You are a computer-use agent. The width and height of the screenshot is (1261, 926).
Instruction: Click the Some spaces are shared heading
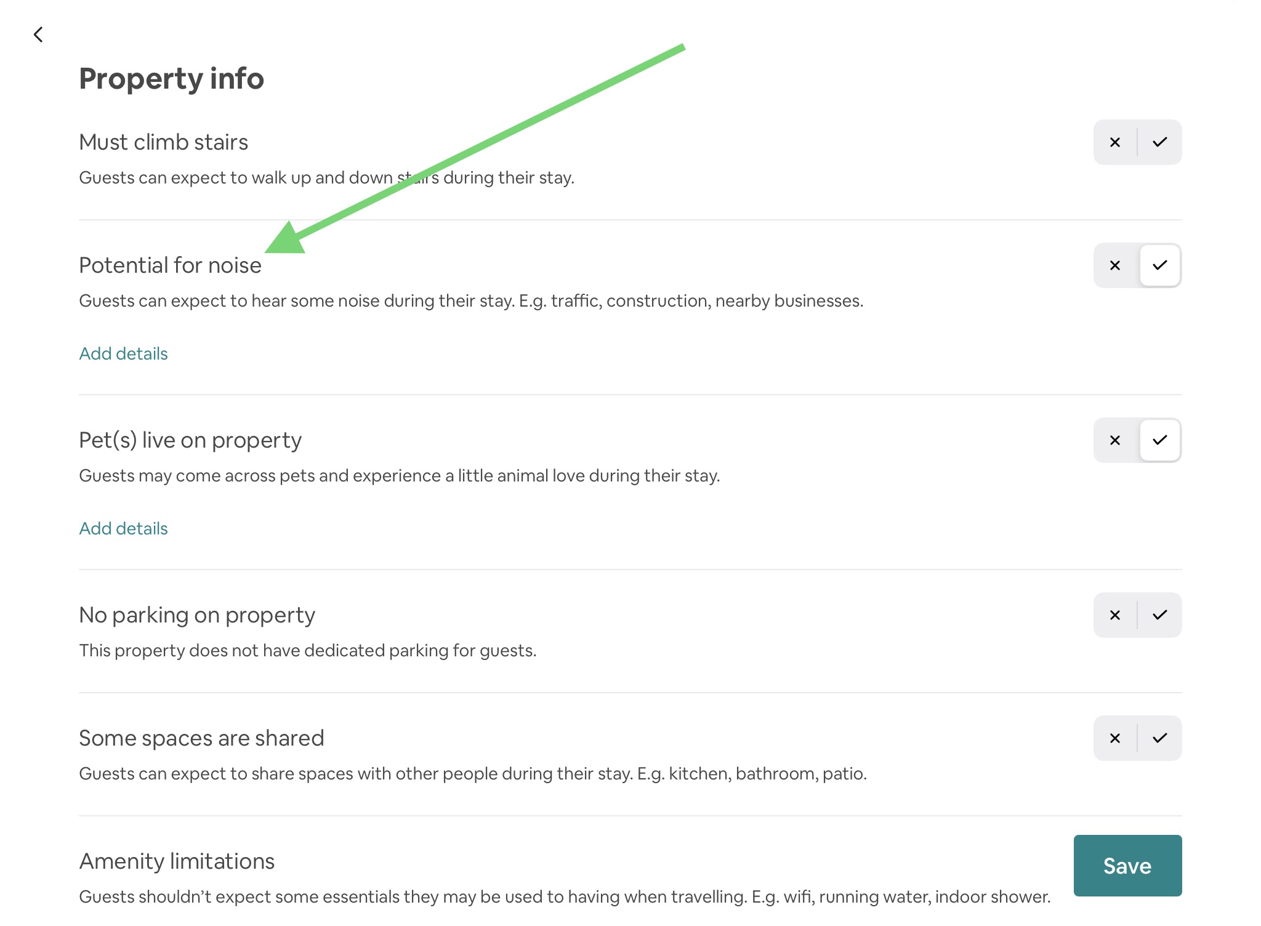coord(201,738)
